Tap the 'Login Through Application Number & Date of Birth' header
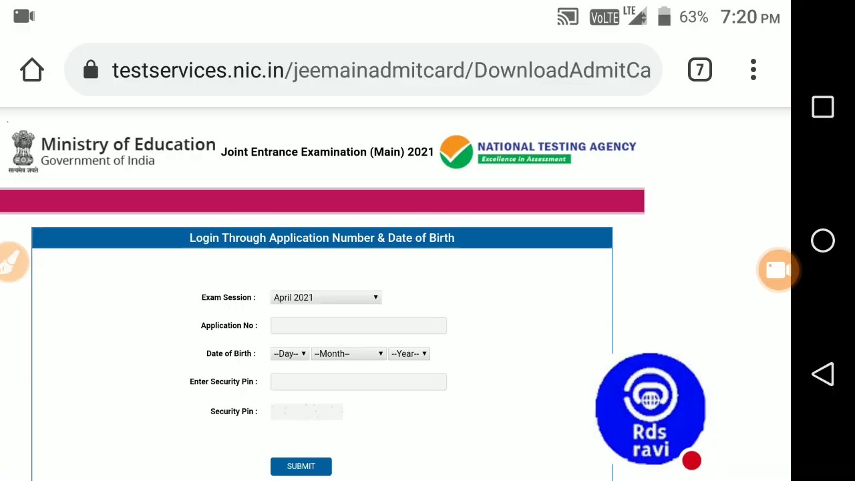 (x=322, y=238)
